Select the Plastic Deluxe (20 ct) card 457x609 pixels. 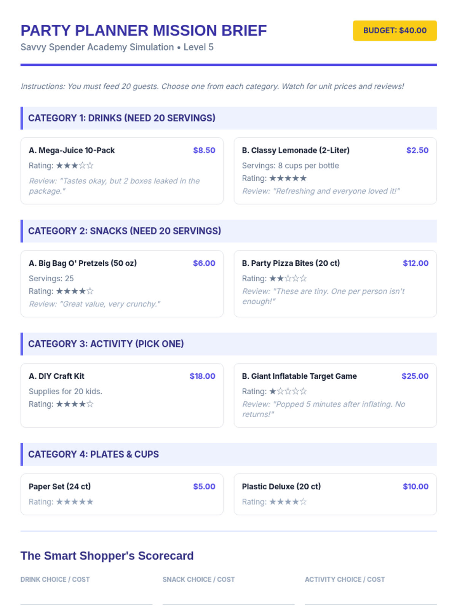click(335, 494)
